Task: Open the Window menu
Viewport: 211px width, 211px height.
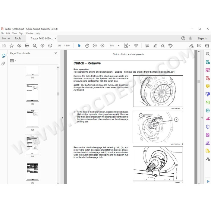Action: pos(29,33)
